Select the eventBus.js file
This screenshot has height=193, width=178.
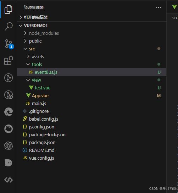click(91, 72)
